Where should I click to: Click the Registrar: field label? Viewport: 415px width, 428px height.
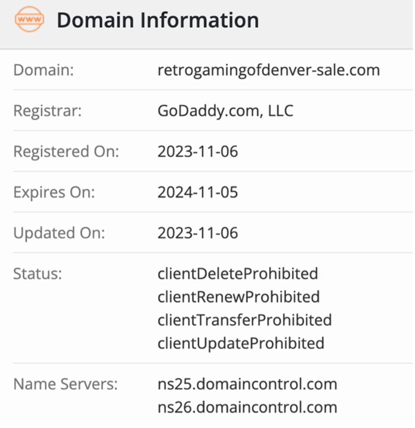click(48, 110)
